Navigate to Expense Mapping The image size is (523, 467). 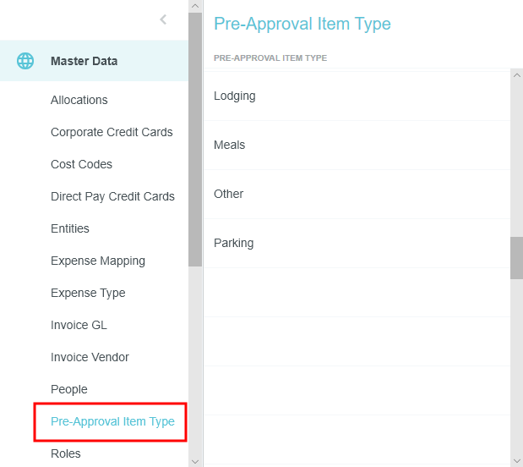[98, 261]
